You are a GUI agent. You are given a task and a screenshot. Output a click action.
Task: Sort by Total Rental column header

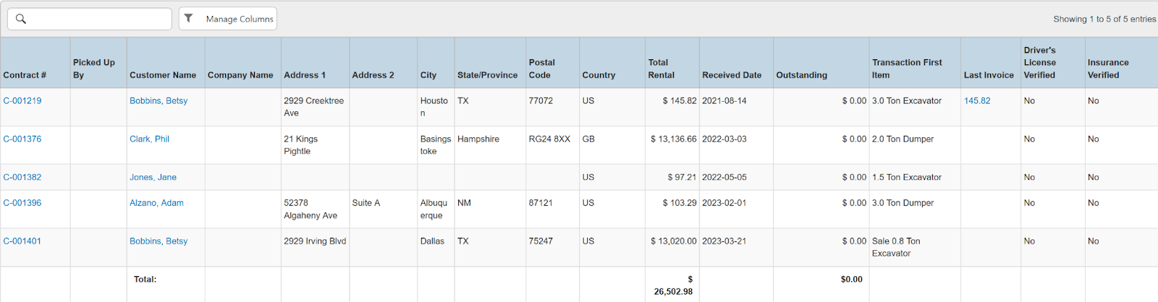click(661, 69)
